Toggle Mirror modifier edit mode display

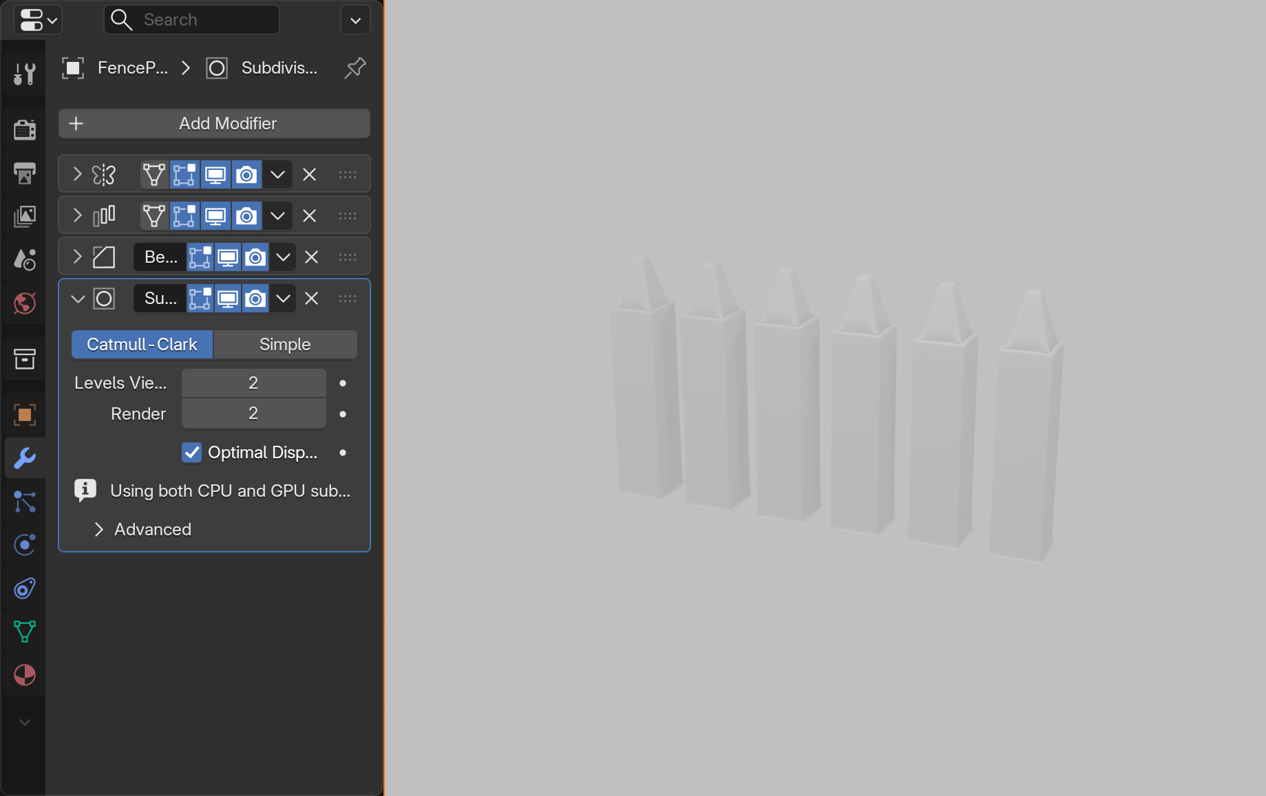pyautogui.click(x=184, y=174)
